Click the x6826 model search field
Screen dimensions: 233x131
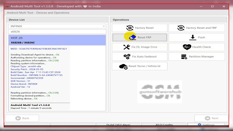click(x=57, y=32)
